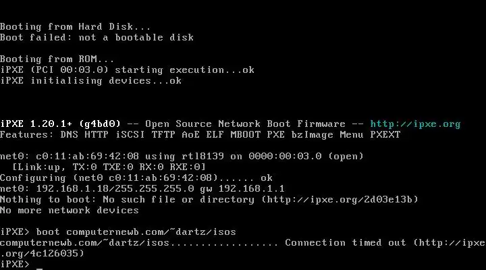Click the '.org/4c126035)' error code text

[42, 254]
